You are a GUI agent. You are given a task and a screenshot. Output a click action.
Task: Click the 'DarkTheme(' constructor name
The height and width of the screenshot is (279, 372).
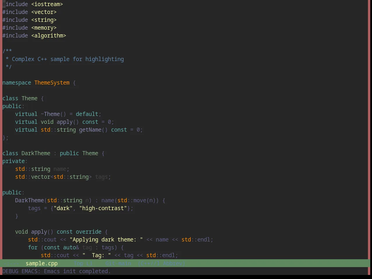tap(31, 200)
